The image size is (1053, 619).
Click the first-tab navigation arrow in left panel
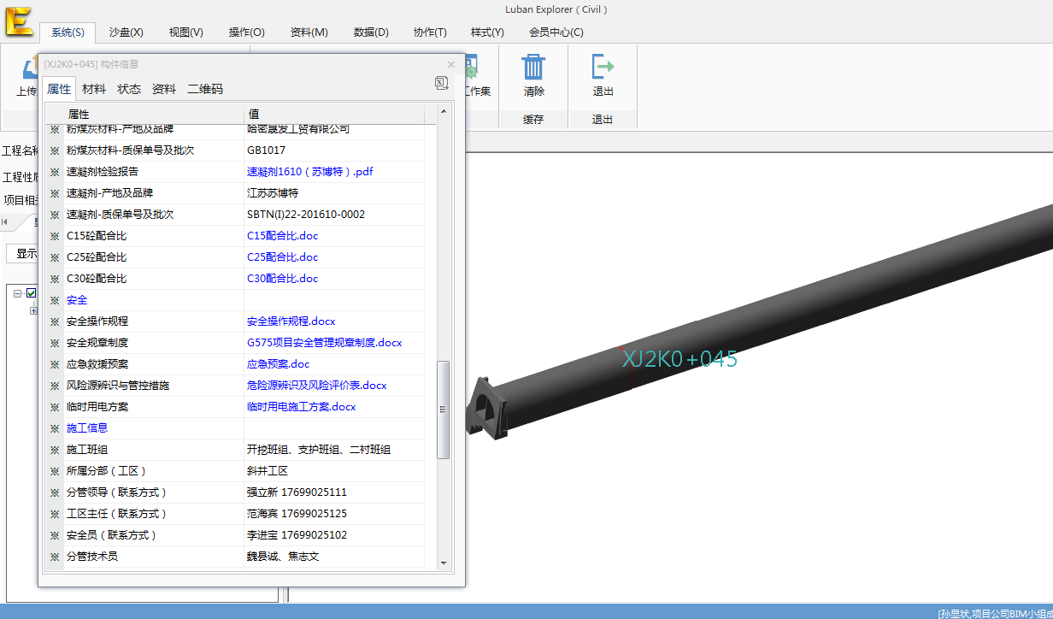point(5,222)
